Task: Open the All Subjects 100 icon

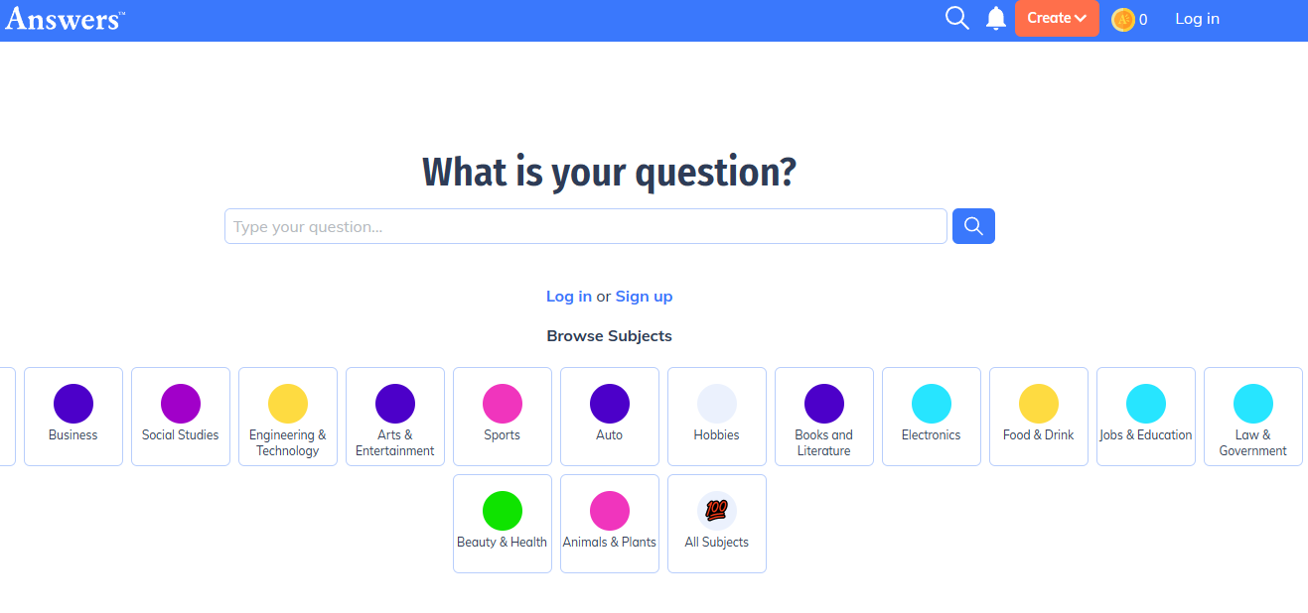Action: (716, 511)
